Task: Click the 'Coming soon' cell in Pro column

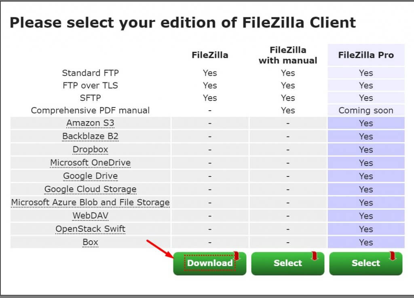Action: [366, 110]
